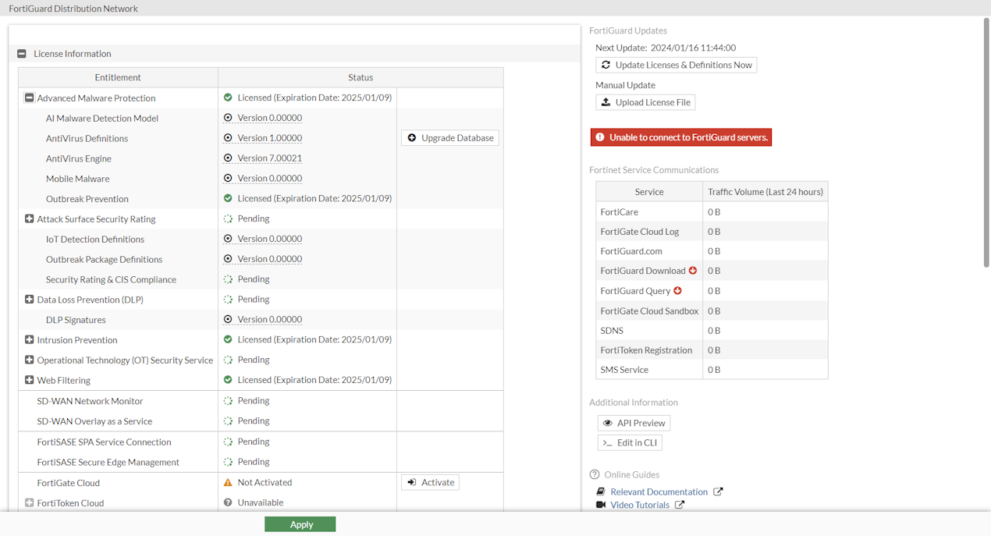Collapse the License Information panel

(x=21, y=53)
